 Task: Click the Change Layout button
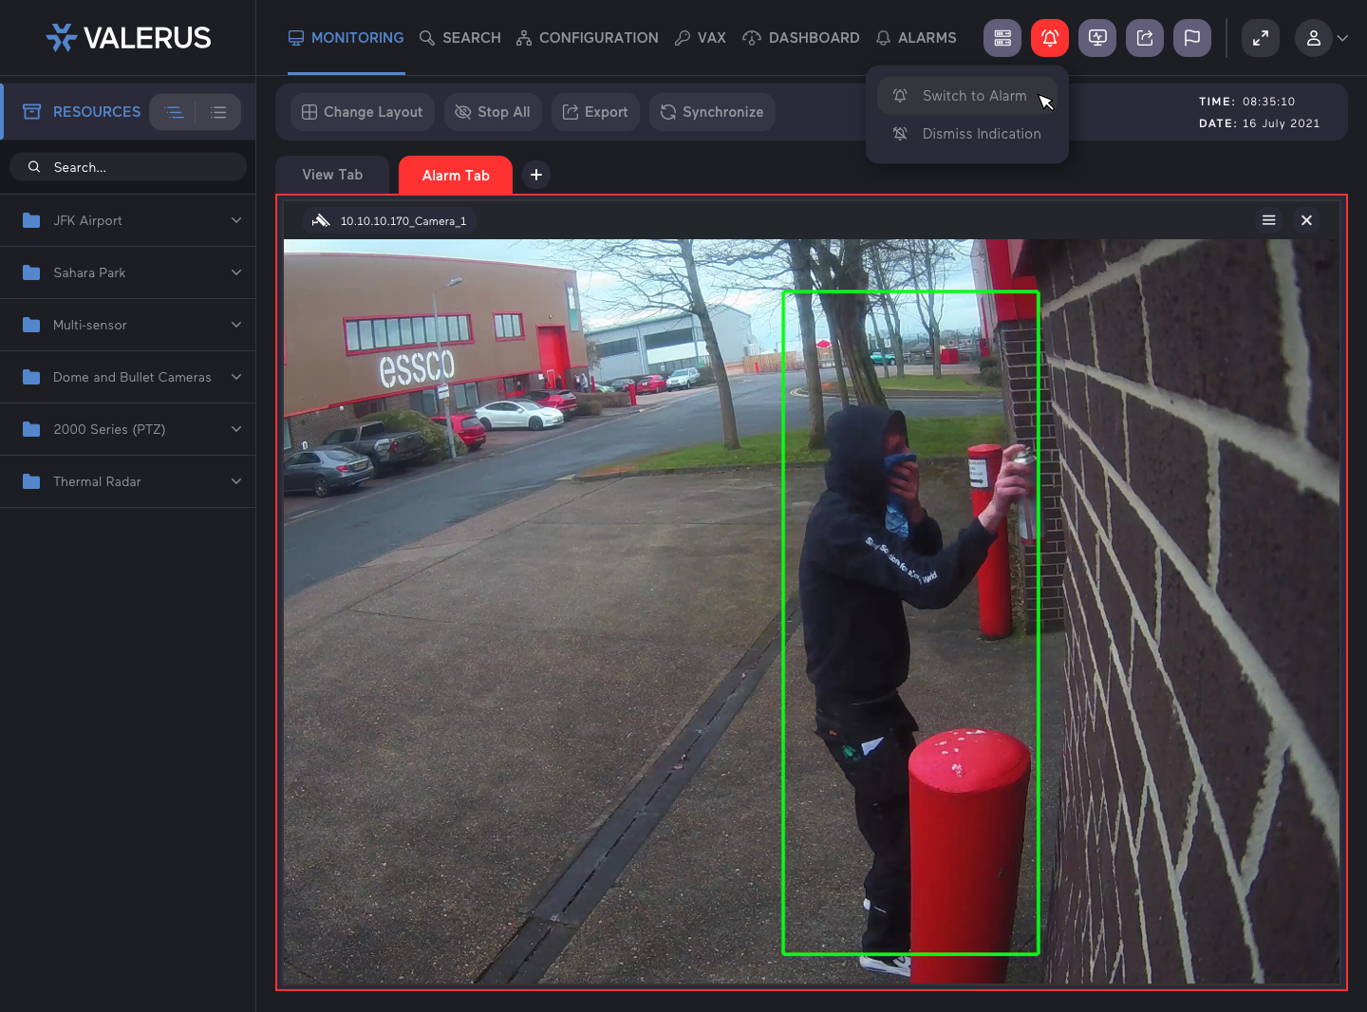pyautogui.click(x=363, y=112)
